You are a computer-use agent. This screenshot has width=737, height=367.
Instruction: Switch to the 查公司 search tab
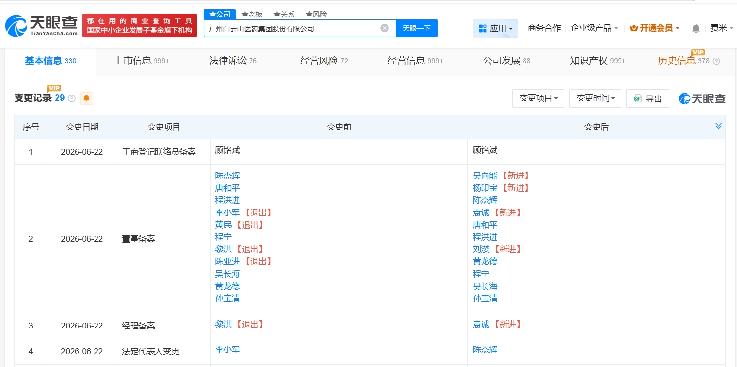pyautogui.click(x=220, y=14)
